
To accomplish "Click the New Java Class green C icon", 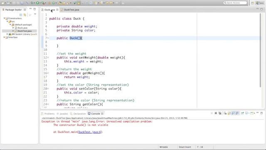I will point(54,3).
